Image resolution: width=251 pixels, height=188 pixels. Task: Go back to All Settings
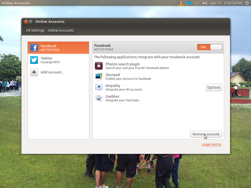point(35,31)
